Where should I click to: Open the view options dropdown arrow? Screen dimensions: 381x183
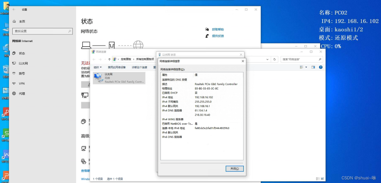[x=306, y=67]
